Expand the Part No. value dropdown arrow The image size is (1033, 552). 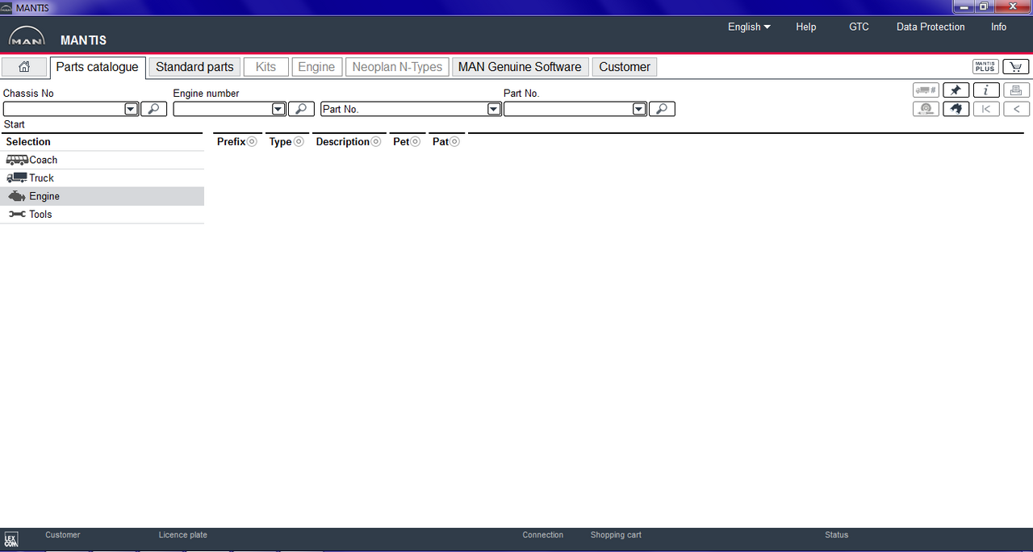(x=639, y=109)
